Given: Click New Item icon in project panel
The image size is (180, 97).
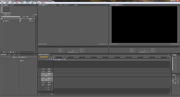Looking at the screenshot, I should (x=13, y=52).
